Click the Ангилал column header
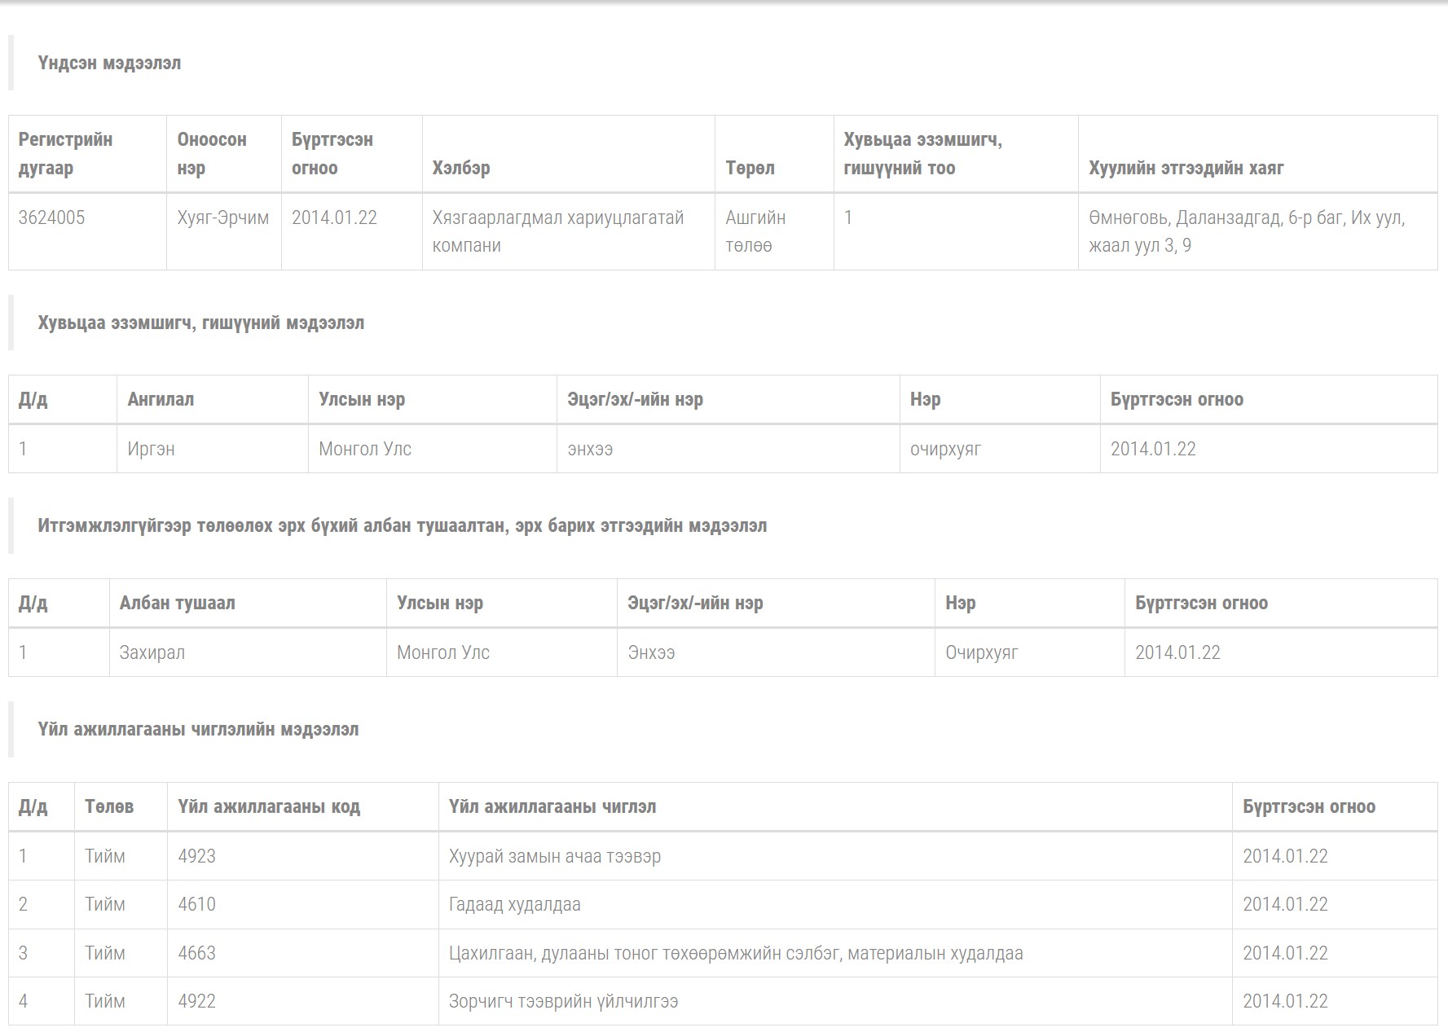This screenshot has height=1032, width=1448. click(x=161, y=399)
